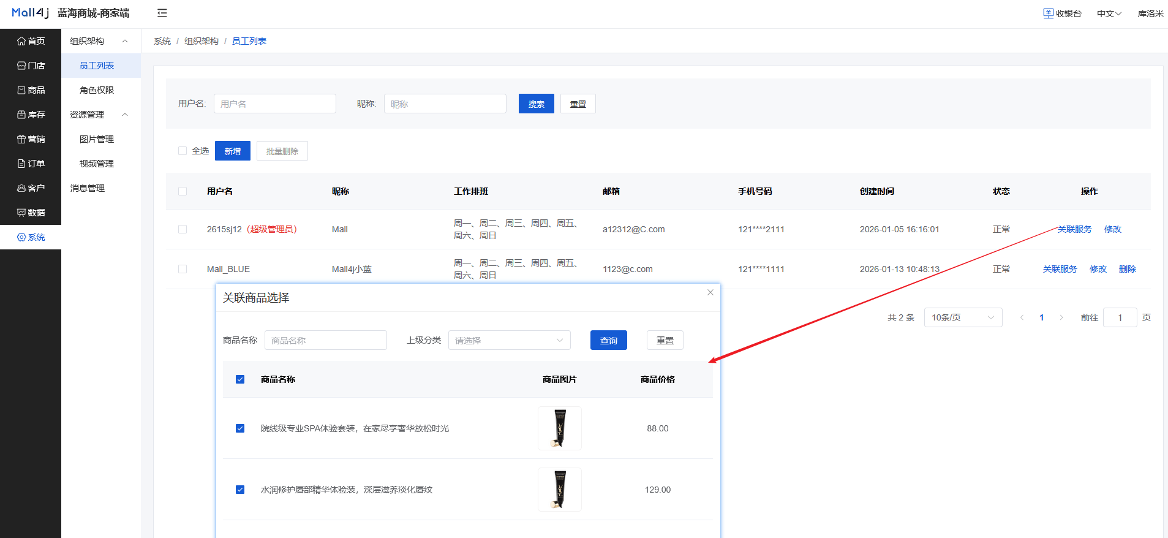Click the 员工列表 breadcrumb
The width and height of the screenshot is (1168, 538).
(x=249, y=41)
